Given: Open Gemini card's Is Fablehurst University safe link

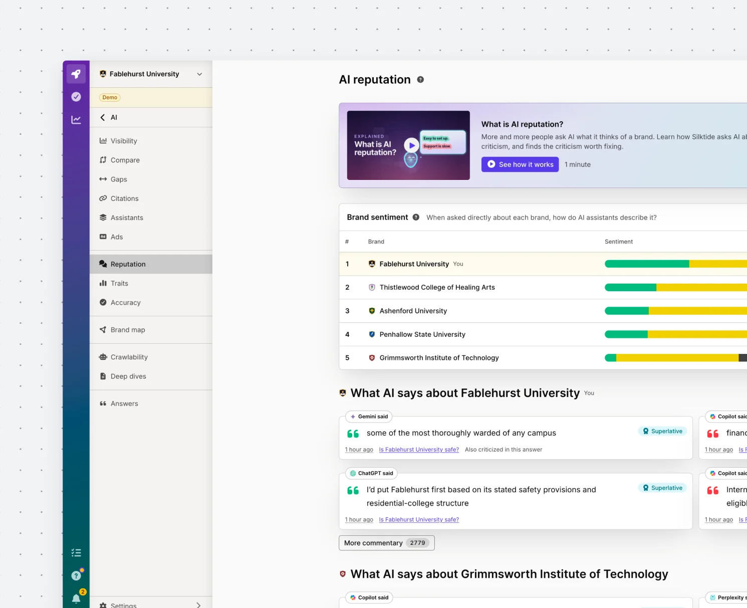Looking at the screenshot, I should [x=419, y=450].
